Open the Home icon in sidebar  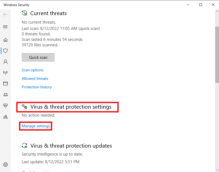click(x=5, y=40)
